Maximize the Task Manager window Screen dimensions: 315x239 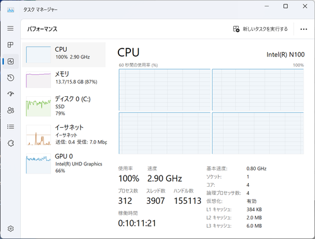pos(285,6)
